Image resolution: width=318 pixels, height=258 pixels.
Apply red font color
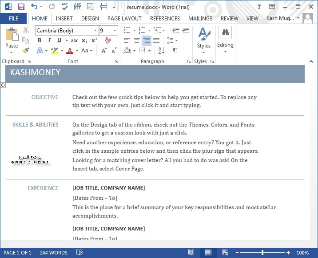pyautogui.click(x=70, y=51)
